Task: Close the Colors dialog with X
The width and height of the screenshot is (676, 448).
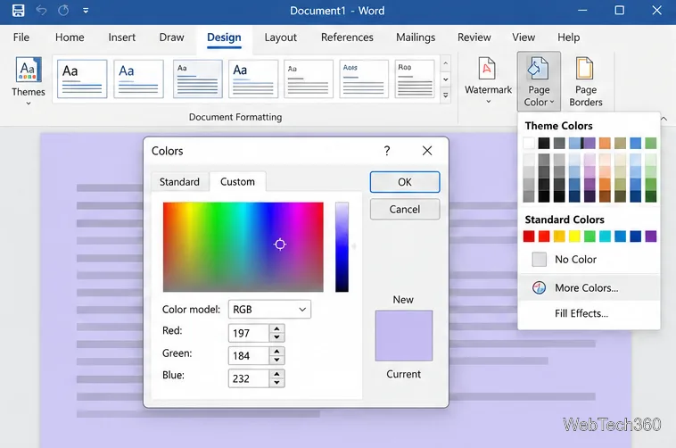Action: (x=427, y=151)
